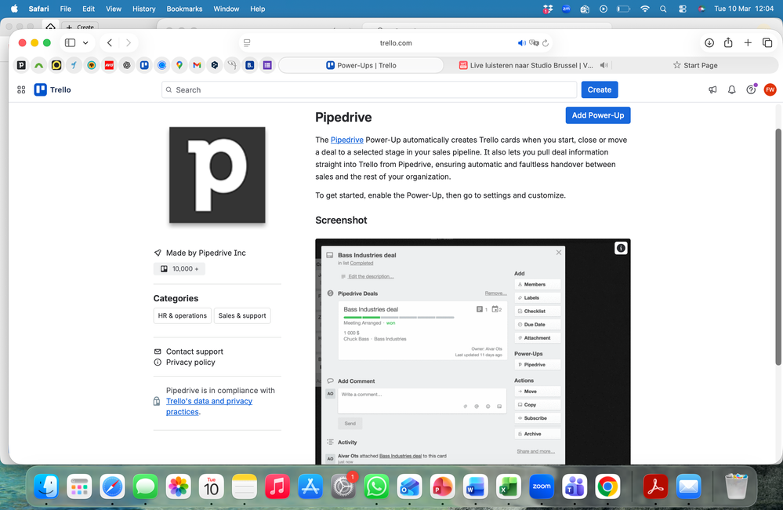Open the Trello pinned tab

[x=144, y=65]
